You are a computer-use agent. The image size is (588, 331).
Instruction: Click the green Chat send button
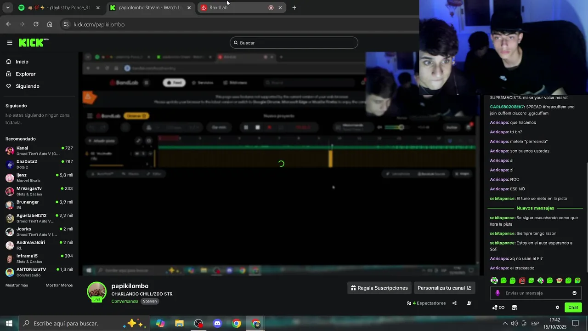[x=573, y=308]
